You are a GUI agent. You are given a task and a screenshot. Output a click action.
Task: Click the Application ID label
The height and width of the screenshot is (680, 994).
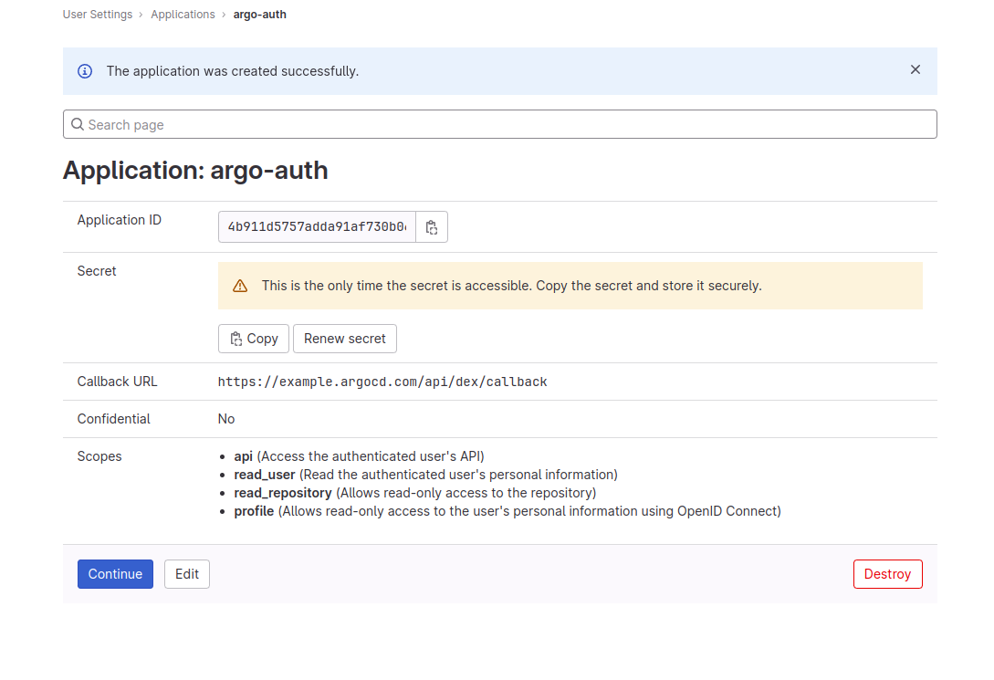click(x=120, y=220)
